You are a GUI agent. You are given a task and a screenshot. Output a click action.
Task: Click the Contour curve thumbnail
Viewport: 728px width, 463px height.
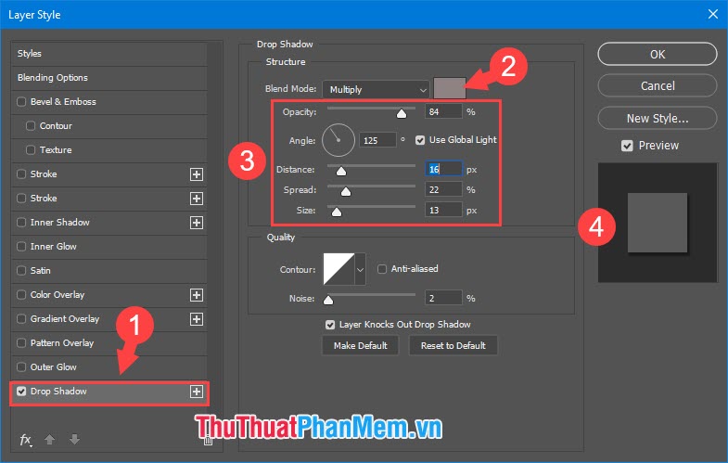pyautogui.click(x=338, y=269)
